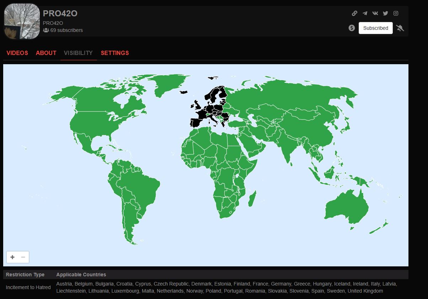Open the VK social icon
428x299 pixels.
[x=375, y=13]
